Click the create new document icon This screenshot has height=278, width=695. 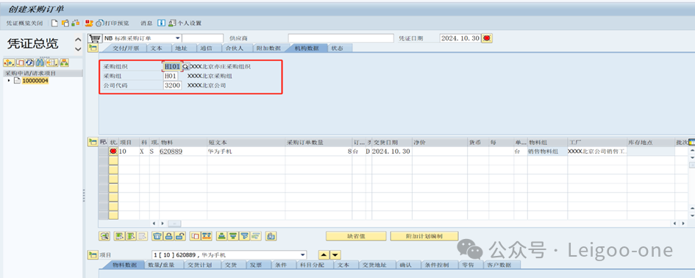(x=54, y=23)
